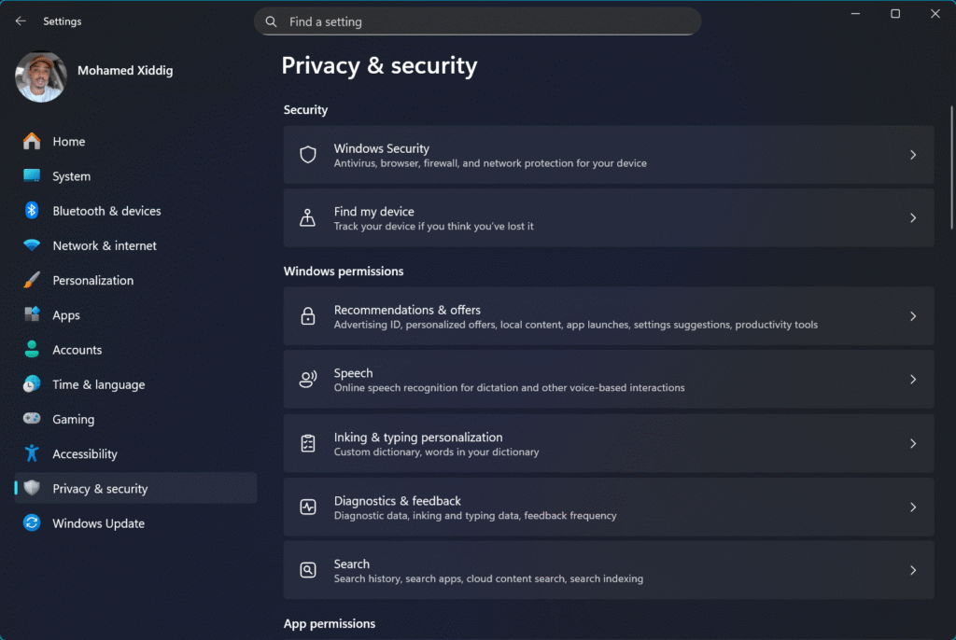Go to Personalization settings page
956x640 pixels.
[x=92, y=281]
